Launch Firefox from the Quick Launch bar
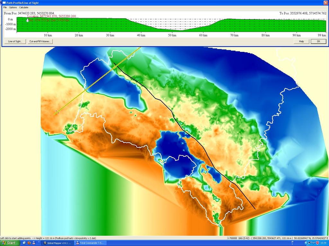The image size is (329, 246). (x=29, y=243)
